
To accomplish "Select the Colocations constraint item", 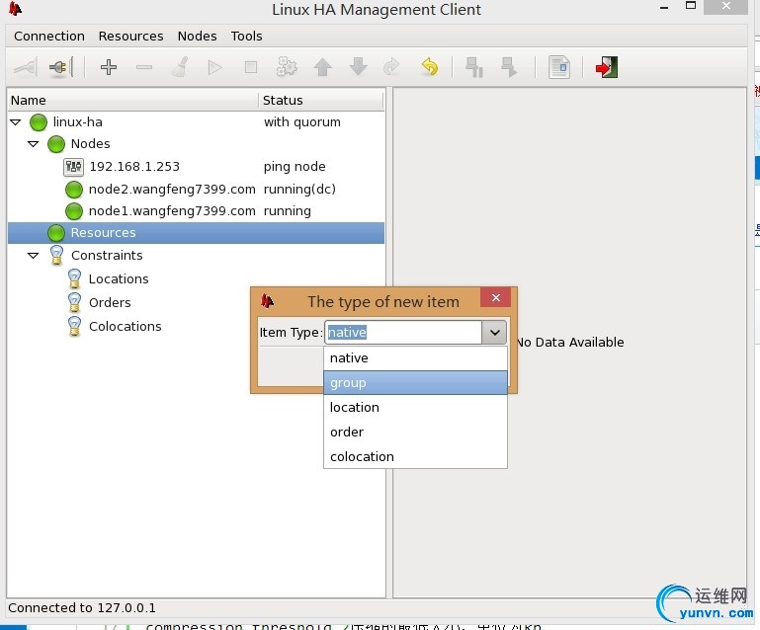I will point(126,327).
